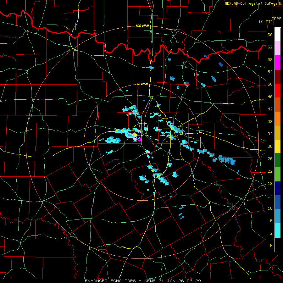Image resolution: width=283 pixels, height=283 pixels.
Task: Click the '50 NMI' range ring label
Action: (x=142, y=84)
